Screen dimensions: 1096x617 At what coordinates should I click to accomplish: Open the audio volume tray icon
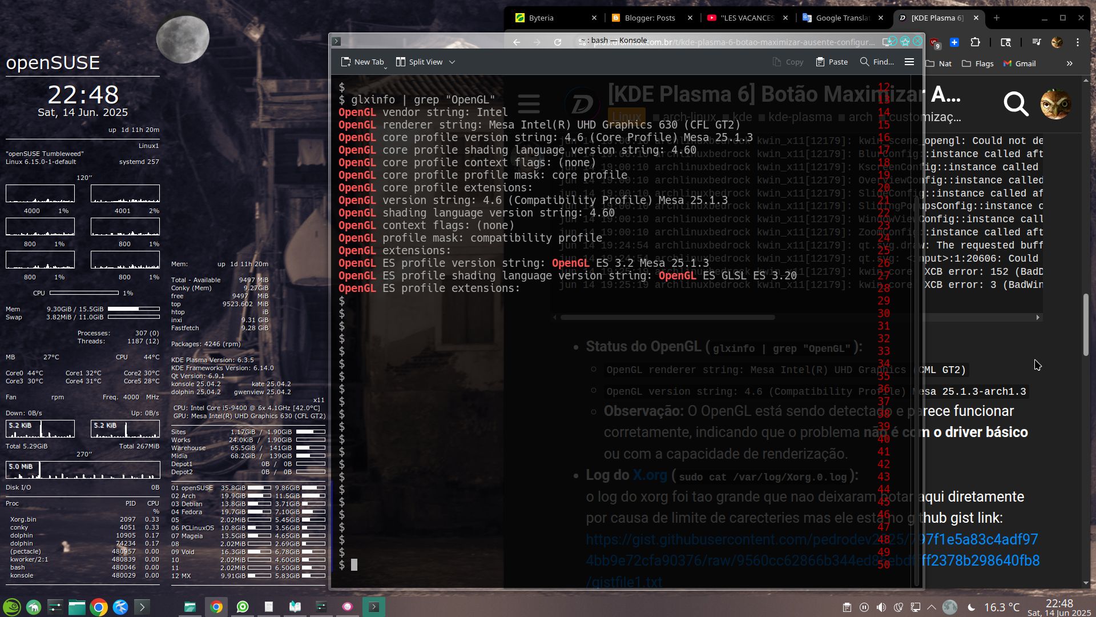pyautogui.click(x=881, y=607)
